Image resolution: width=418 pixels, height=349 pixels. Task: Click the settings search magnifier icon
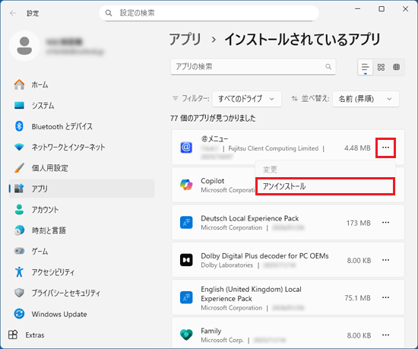(x=109, y=13)
